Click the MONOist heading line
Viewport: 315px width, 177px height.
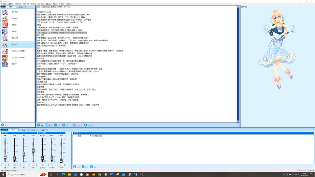tap(41, 102)
